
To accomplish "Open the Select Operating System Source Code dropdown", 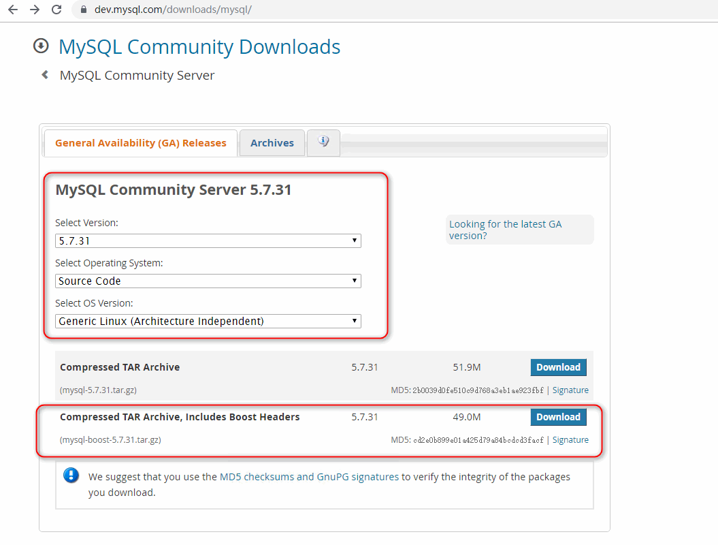I will click(208, 281).
